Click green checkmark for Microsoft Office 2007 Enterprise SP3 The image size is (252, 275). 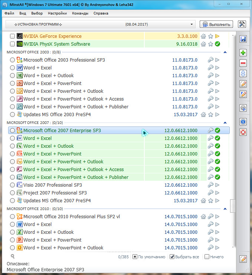[x=217, y=130]
